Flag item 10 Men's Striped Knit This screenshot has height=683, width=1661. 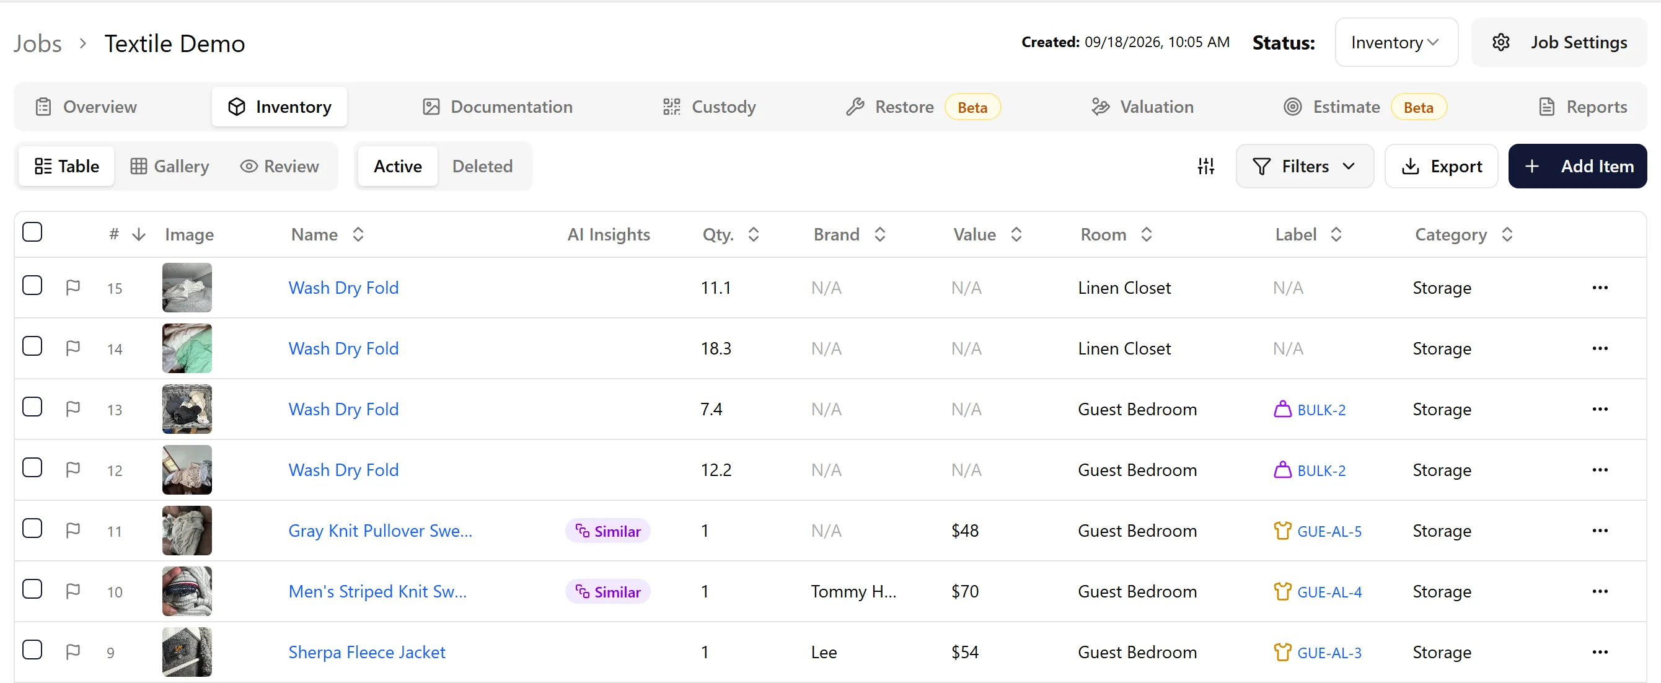[x=73, y=591]
